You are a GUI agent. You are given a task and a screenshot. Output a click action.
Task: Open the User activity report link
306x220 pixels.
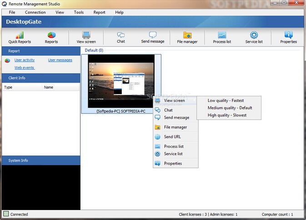tap(25, 60)
